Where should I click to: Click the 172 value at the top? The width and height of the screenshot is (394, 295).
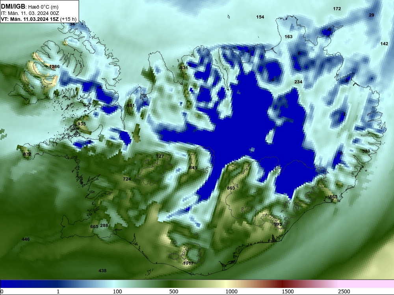337,9
